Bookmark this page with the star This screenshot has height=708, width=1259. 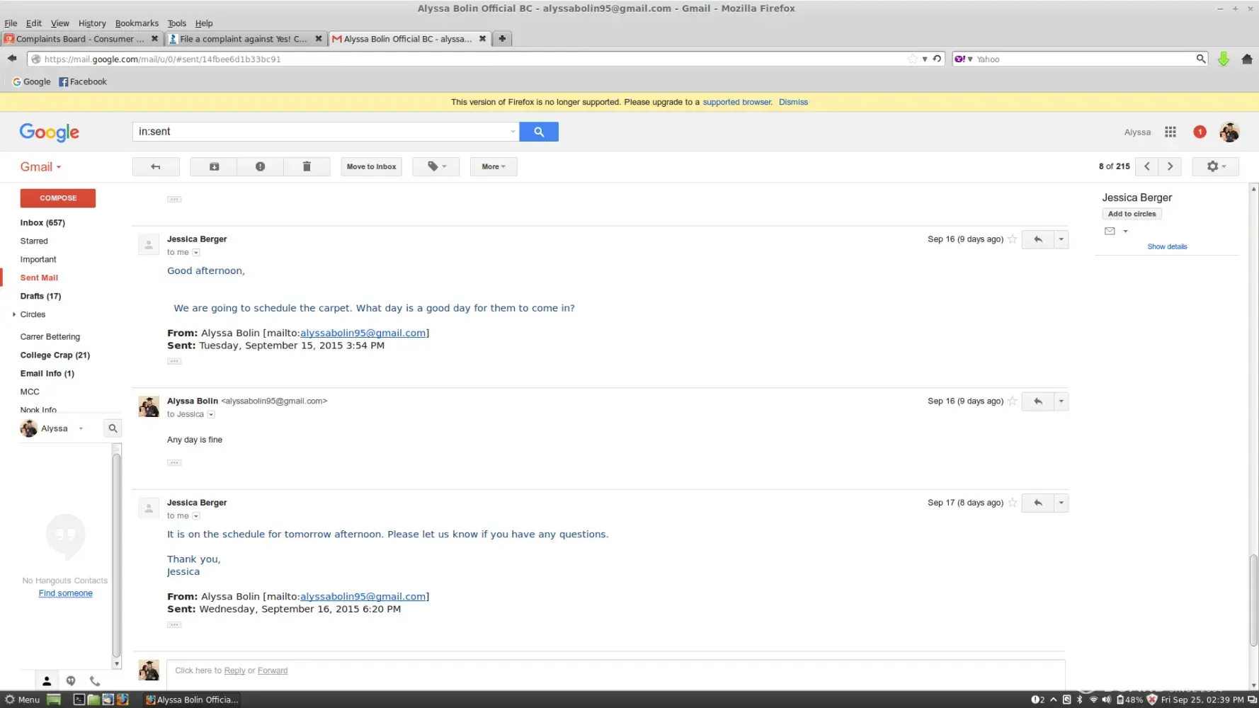point(913,59)
